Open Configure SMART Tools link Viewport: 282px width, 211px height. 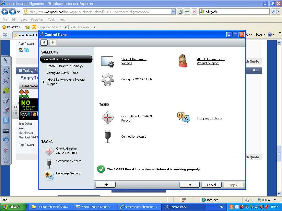(x=137, y=79)
